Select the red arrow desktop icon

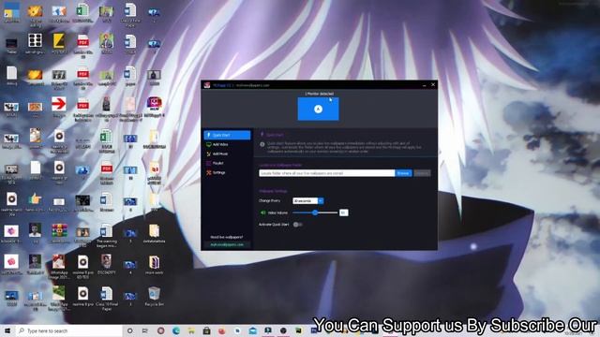click(x=59, y=106)
